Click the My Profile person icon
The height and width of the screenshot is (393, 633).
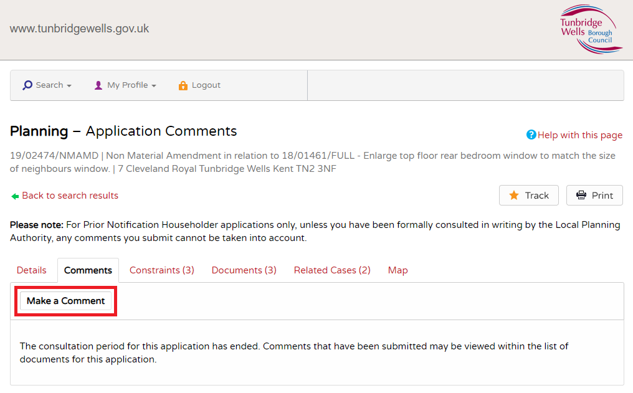(x=98, y=85)
